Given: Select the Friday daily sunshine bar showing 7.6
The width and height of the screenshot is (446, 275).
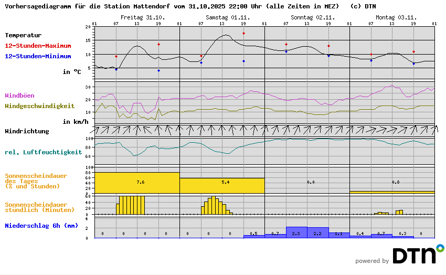Looking at the screenshot, I should (137, 182).
